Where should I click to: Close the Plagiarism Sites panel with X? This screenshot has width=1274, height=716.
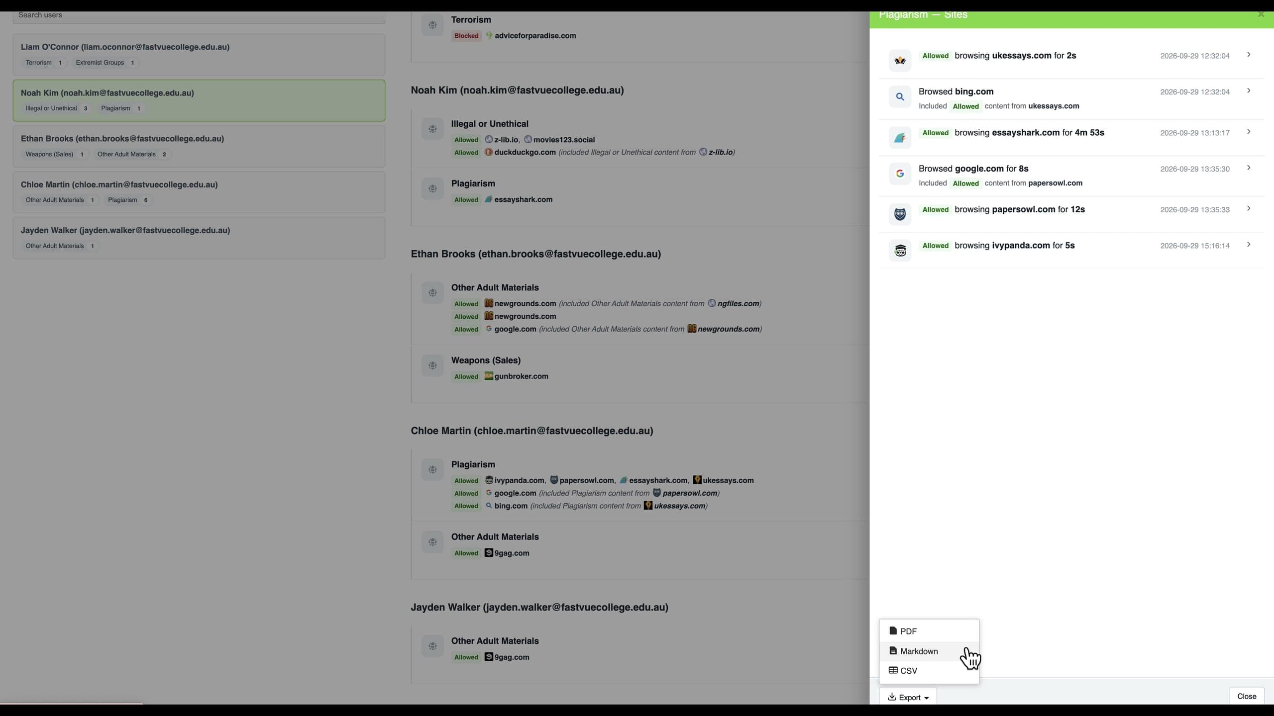click(1261, 14)
